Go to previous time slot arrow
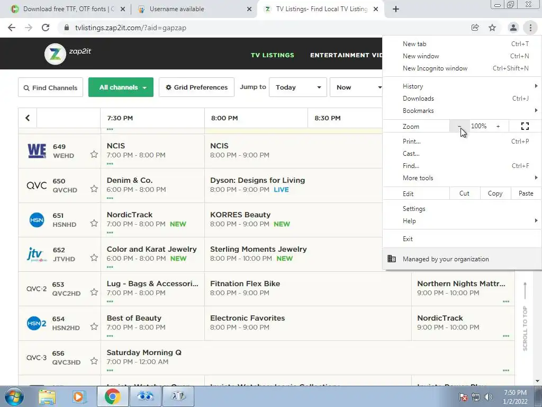The width and height of the screenshot is (542, 407). [28, 118]
